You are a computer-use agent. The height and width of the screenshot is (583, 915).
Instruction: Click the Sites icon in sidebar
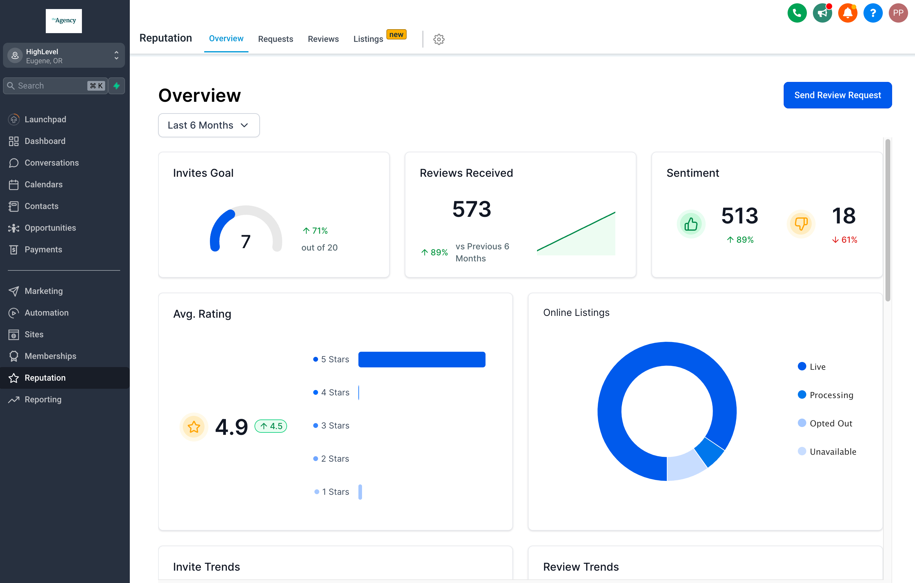click(x=14, y=334)
